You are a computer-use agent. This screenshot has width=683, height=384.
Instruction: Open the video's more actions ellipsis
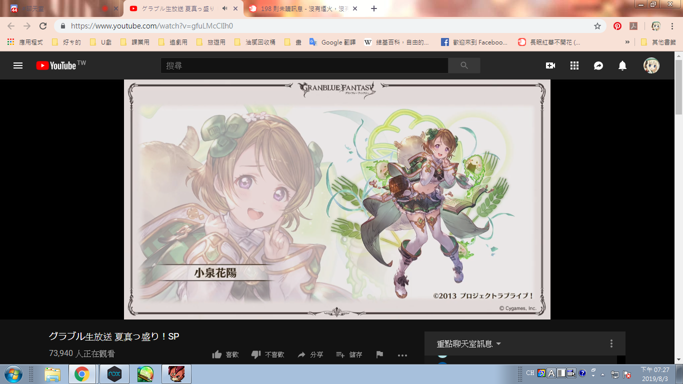(x=402, y=355)
